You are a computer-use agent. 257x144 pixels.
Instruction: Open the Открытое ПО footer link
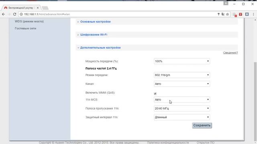pyautogui.click(x=206, y=142)
